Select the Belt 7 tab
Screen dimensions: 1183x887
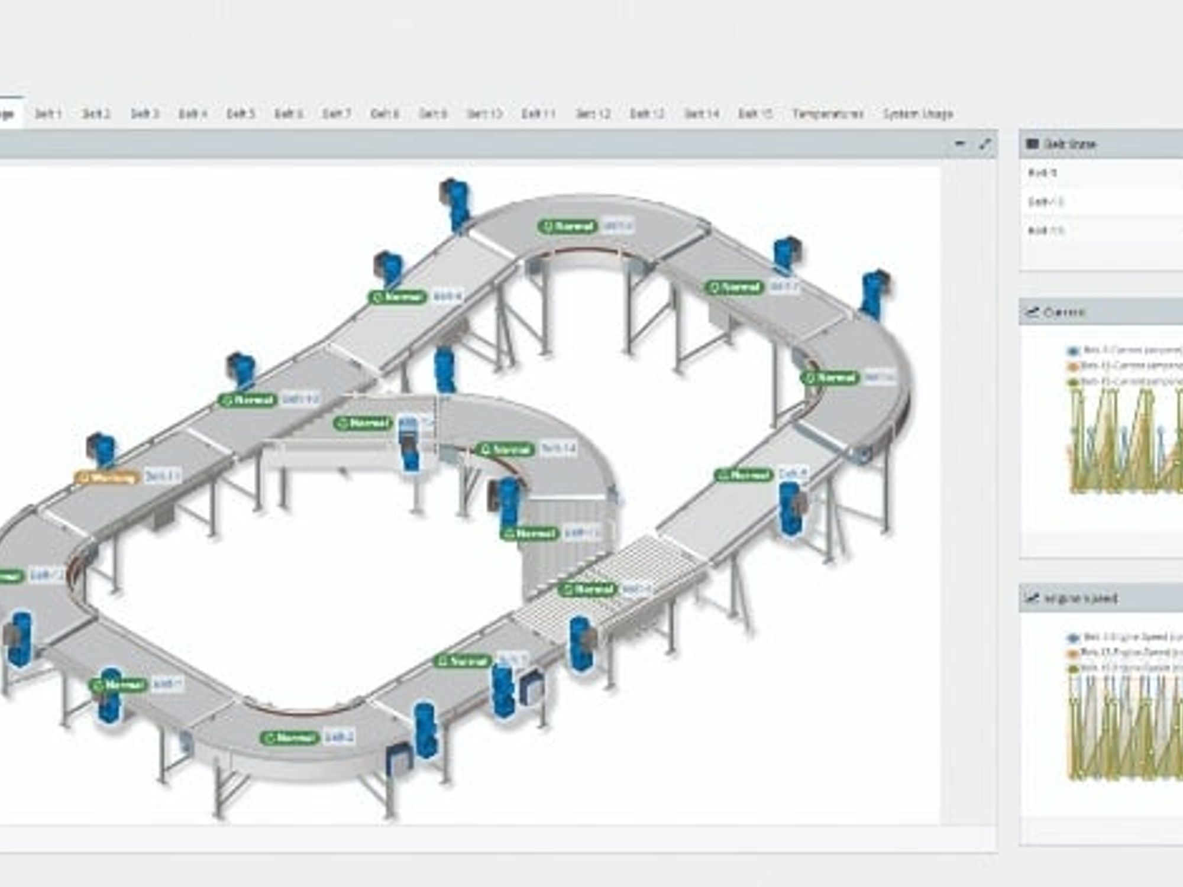click(x=337, y=113)
